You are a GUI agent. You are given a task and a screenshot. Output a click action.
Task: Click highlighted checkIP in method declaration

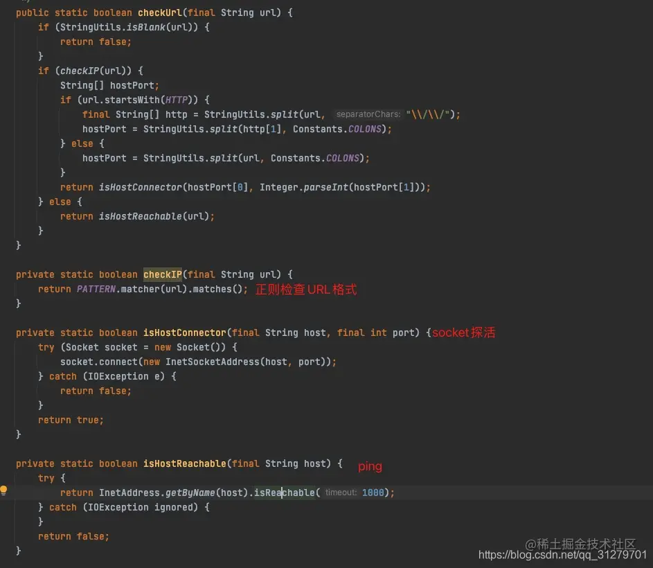tap(163, 274)
